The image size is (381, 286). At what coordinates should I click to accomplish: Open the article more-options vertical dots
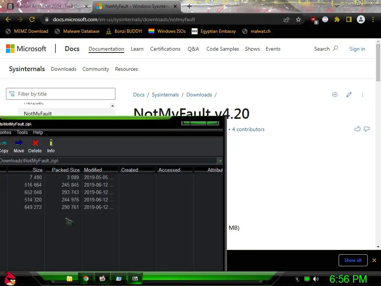point(362,95)
